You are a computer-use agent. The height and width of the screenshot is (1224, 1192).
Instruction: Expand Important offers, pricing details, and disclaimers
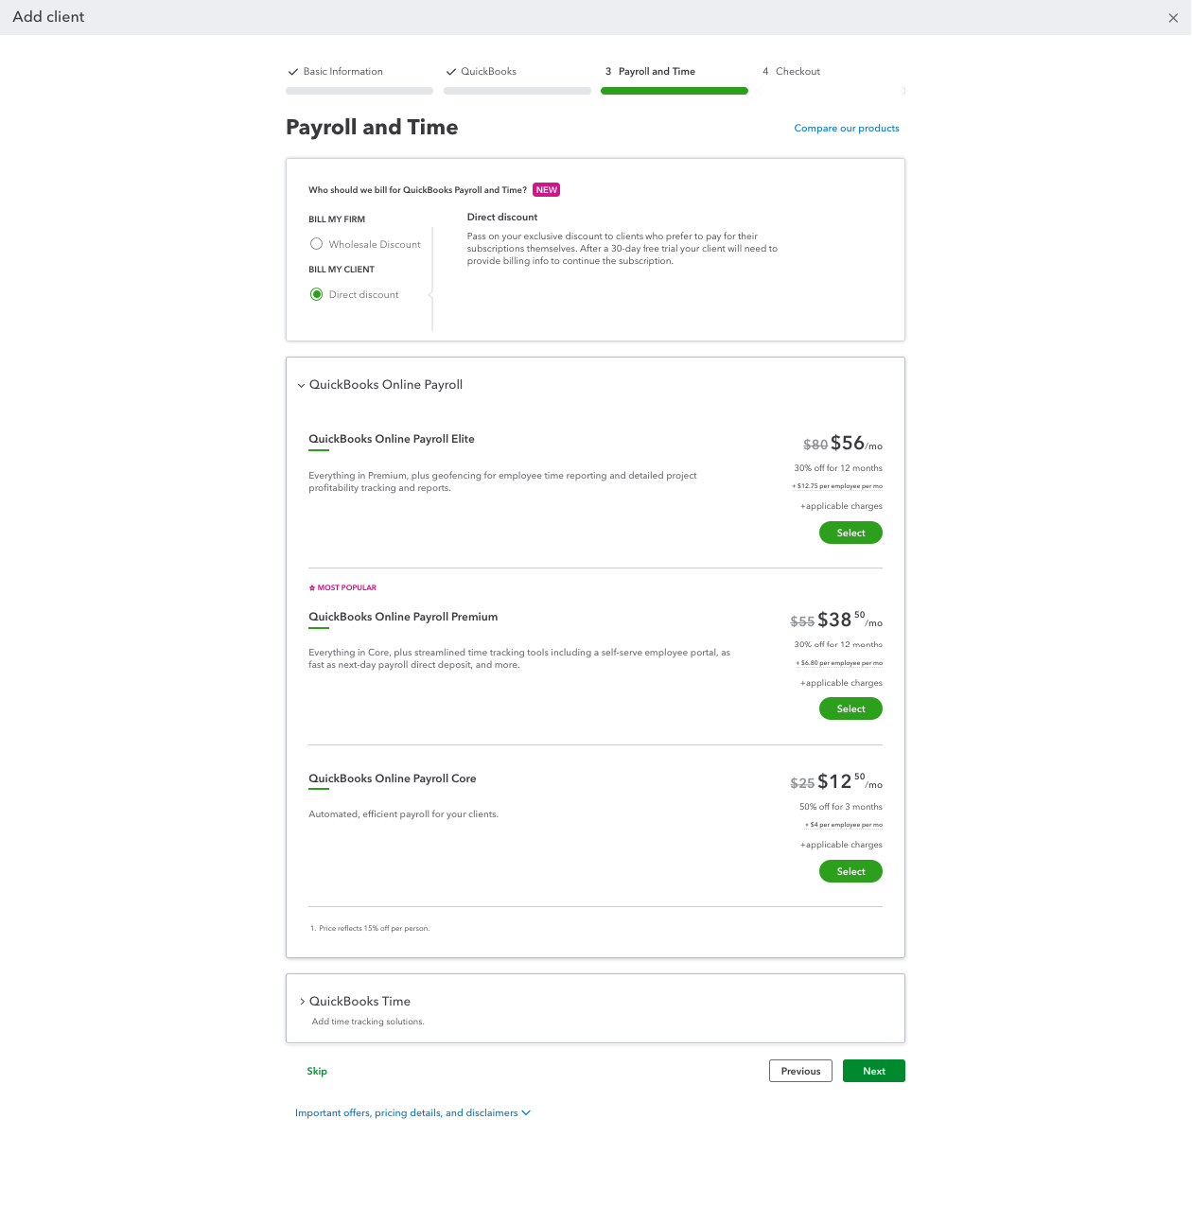coord(412,1112)
